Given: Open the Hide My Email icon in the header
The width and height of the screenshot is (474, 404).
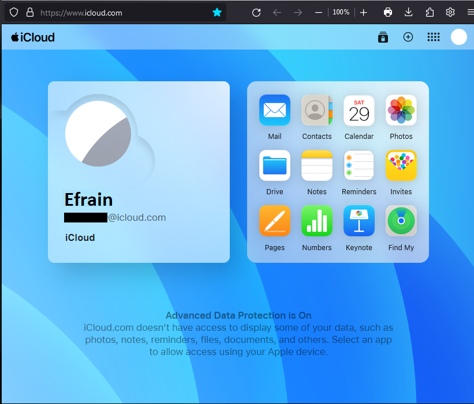Looking at the screenshot, I should point(383,37).
